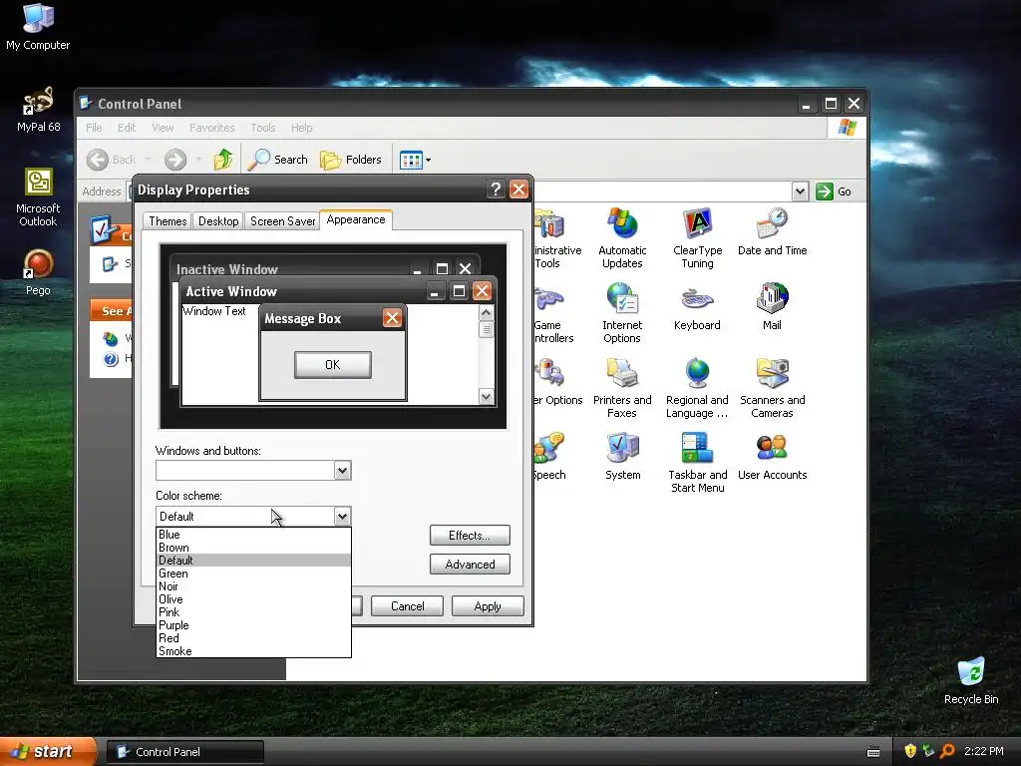
Task: Click the Go button beside the address bar
Action: (835, 191)
